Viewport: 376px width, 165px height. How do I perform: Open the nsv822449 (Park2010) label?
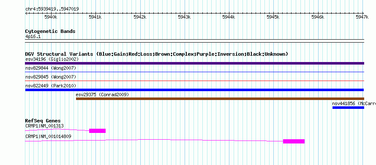(51, 86)
